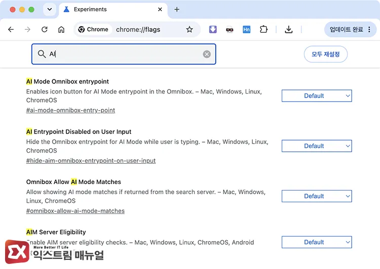Reload the chrome://flags page
The width and height of the screenshot is (380, 269).
click(x=45, y=29)
